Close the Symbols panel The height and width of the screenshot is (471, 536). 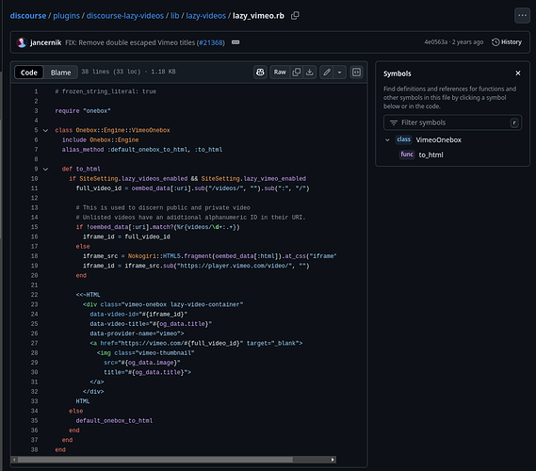(518, 73)
